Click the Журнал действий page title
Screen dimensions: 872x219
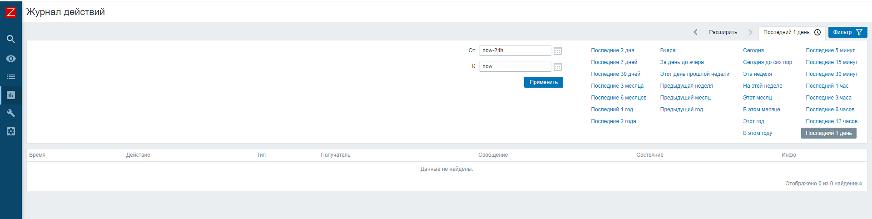(65, 12)
